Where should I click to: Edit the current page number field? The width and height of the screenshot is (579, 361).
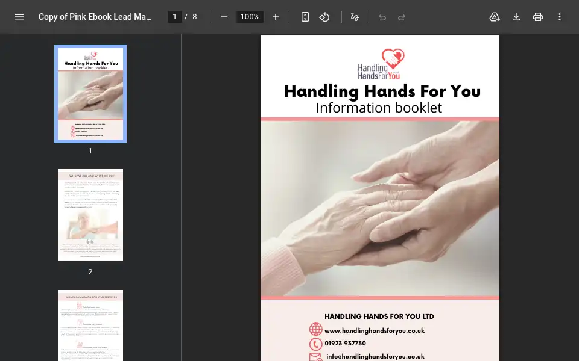(x=175, y=17)
